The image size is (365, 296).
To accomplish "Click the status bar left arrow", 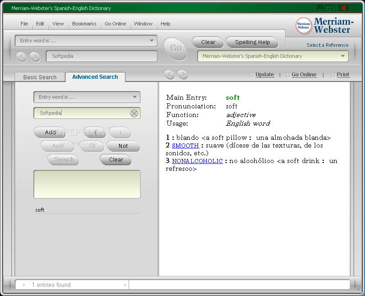I will click(x=24, y=285).
